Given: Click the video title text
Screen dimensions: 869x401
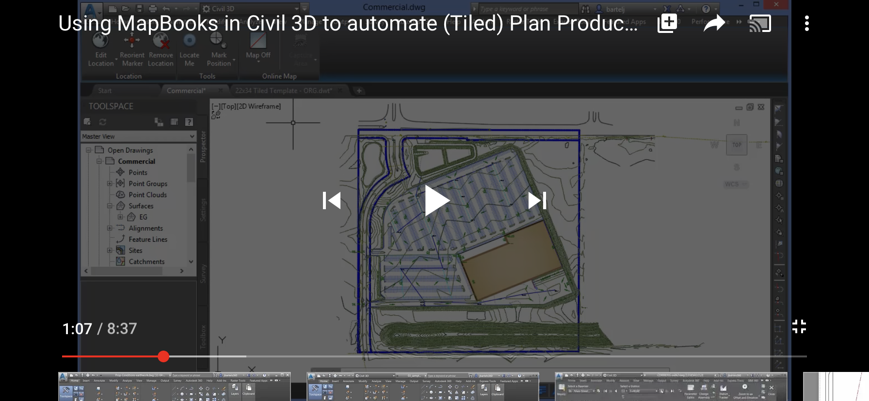Looking at the screenshot, I should (348, 23).
